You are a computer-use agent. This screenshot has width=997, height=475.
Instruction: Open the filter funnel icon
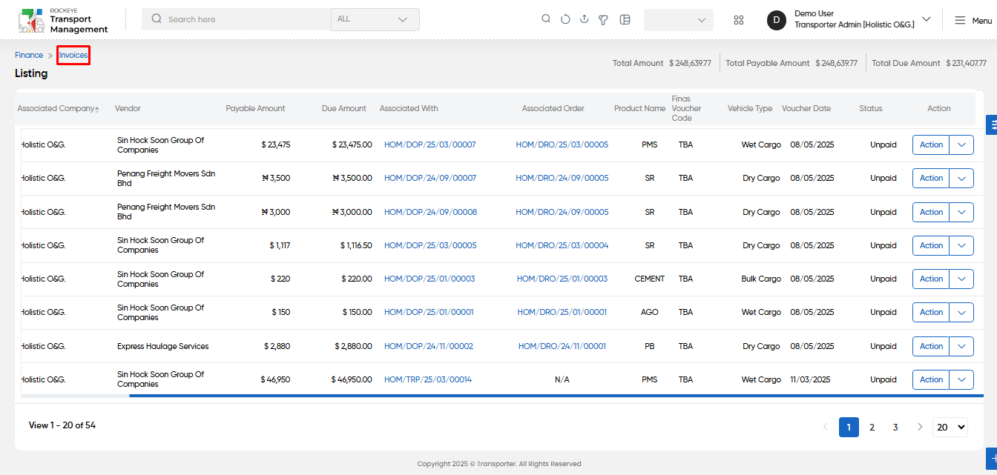604,20
